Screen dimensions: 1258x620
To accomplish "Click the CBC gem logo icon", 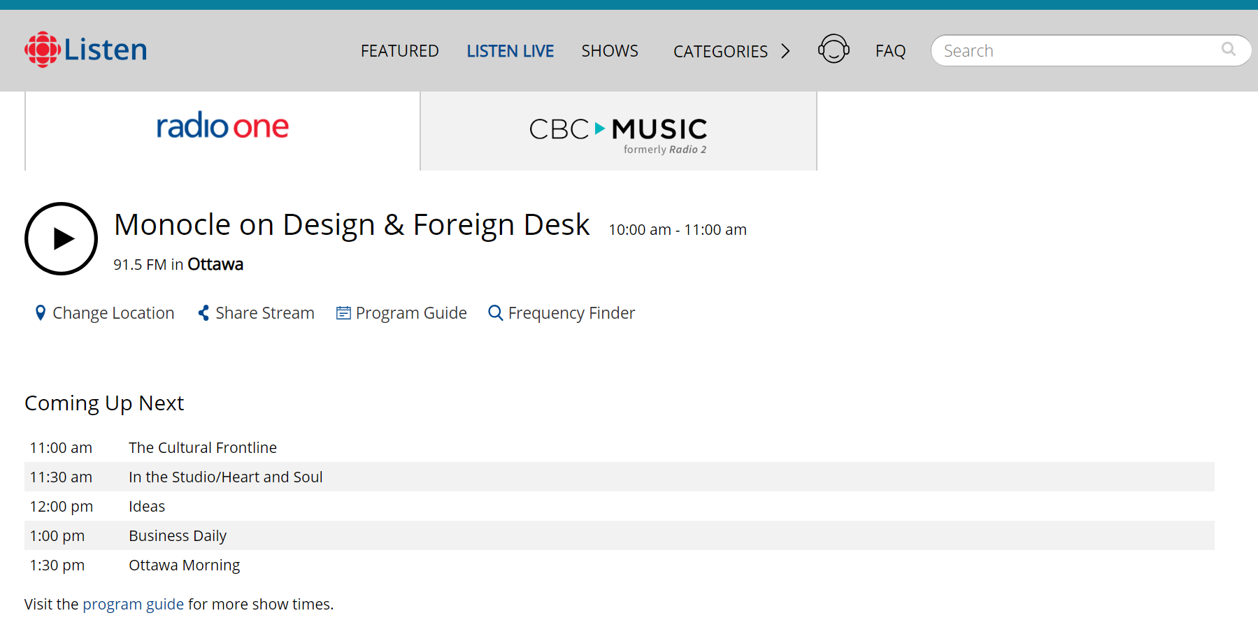I will coord(43,50).
